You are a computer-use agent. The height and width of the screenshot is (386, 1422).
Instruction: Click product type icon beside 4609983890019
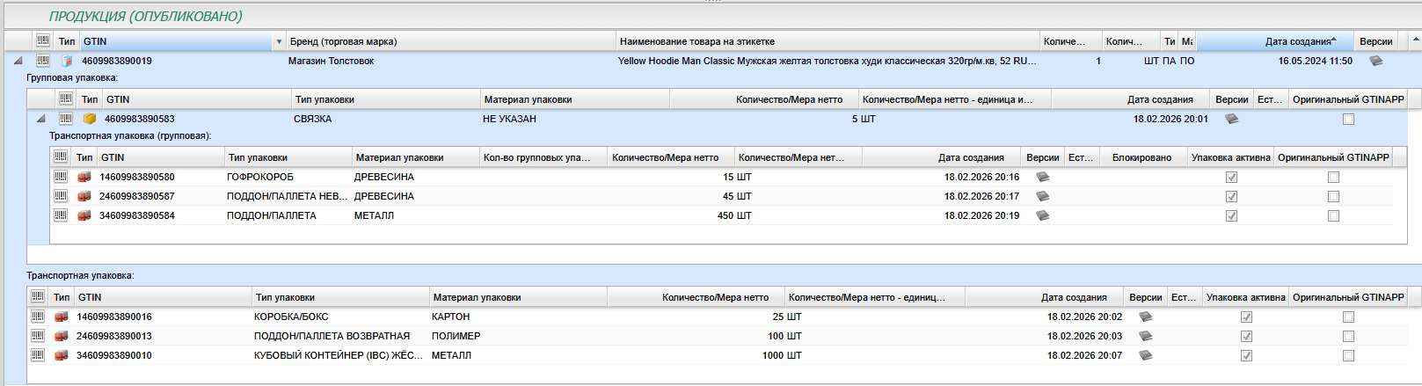click(x=67, y=61)
